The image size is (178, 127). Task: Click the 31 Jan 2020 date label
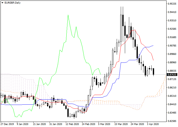pos(56,124)
